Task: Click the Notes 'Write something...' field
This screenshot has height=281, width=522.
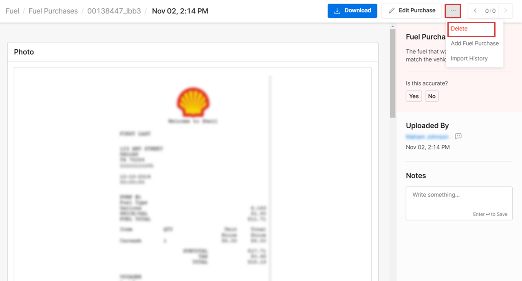Action: 459,203
